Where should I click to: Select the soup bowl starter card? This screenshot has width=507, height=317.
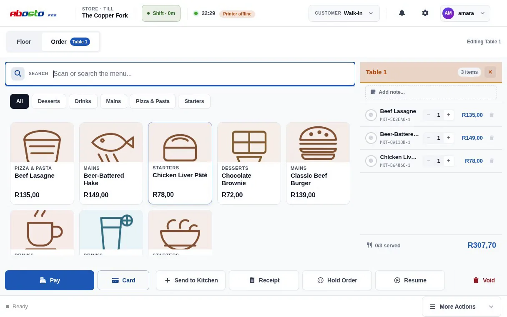tap(180, 233)
